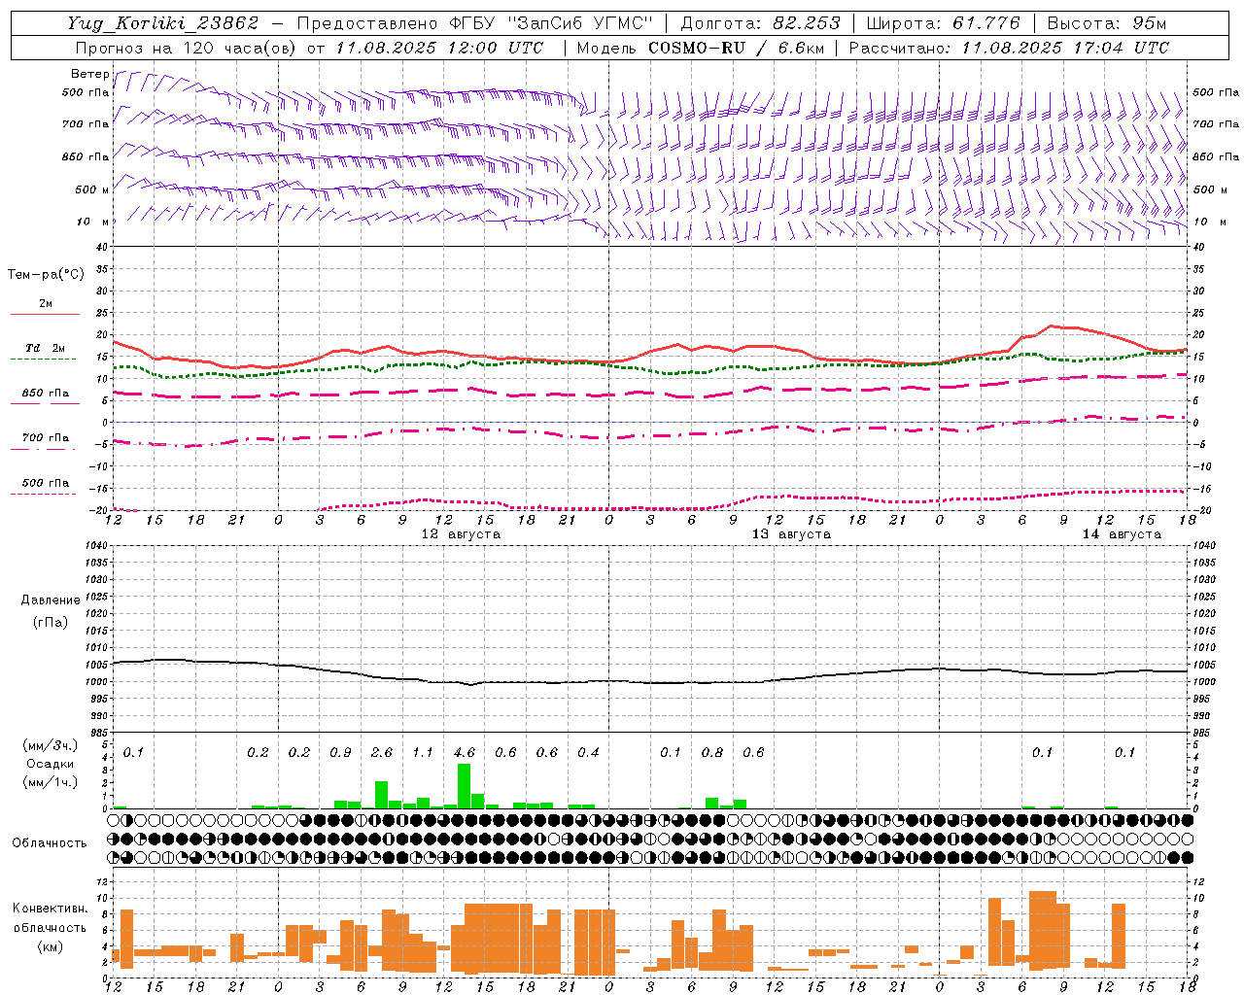Screen dimensions: 1244x995
Task: Click the computed time 11.08.2025 17:04 UTC
Action: [x=1065, y=48]
